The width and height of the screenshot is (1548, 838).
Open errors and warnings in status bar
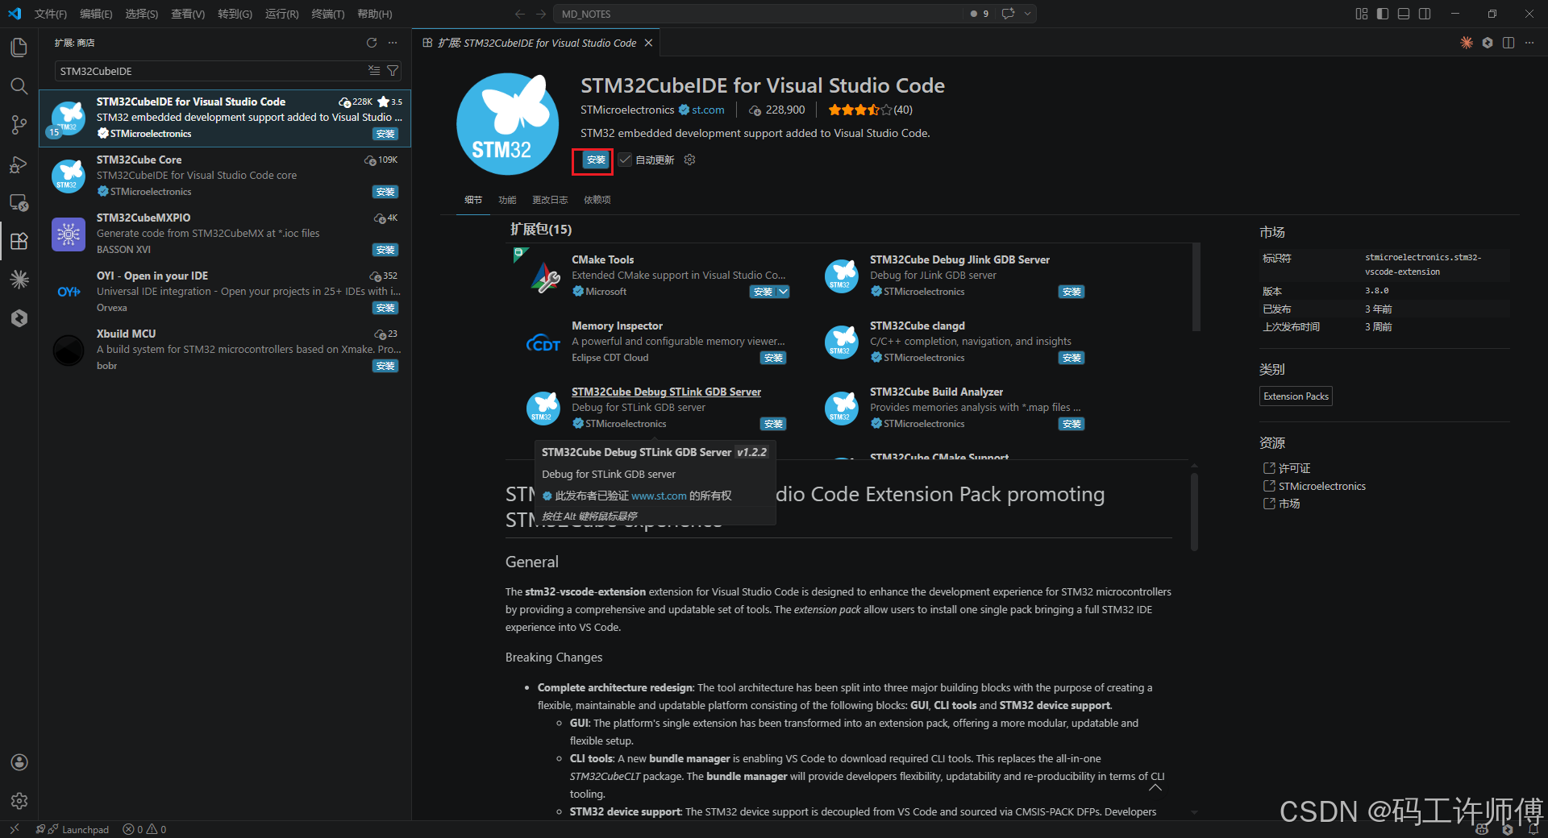[144, 829]
